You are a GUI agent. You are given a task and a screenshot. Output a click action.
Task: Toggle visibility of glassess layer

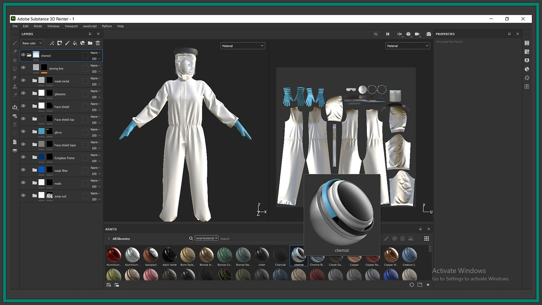point(23,93)
